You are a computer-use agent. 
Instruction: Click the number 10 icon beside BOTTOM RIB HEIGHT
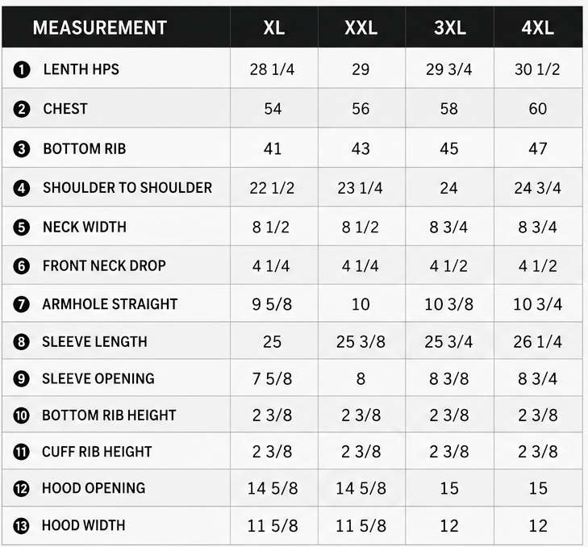[22, 415]
